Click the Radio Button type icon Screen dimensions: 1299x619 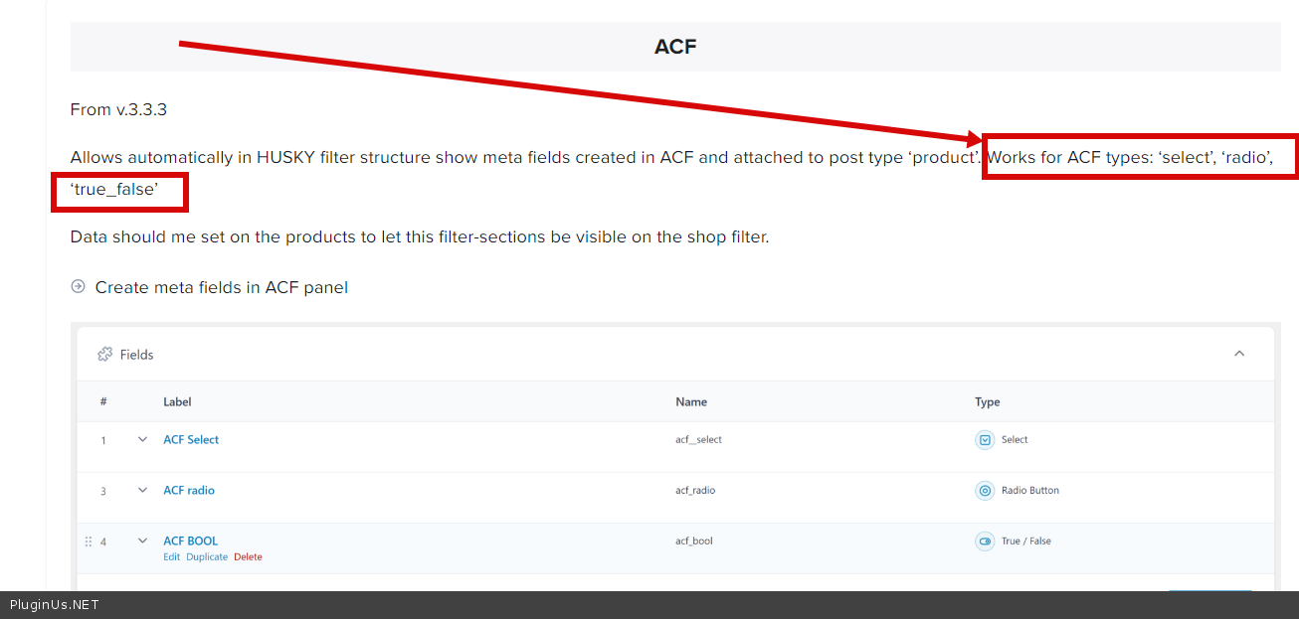[x=985, y=491]
